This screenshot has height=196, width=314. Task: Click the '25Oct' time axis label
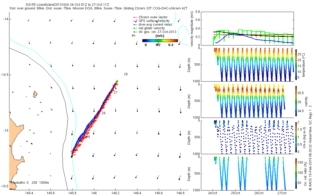pyautogui.click(x=235, y=193)
